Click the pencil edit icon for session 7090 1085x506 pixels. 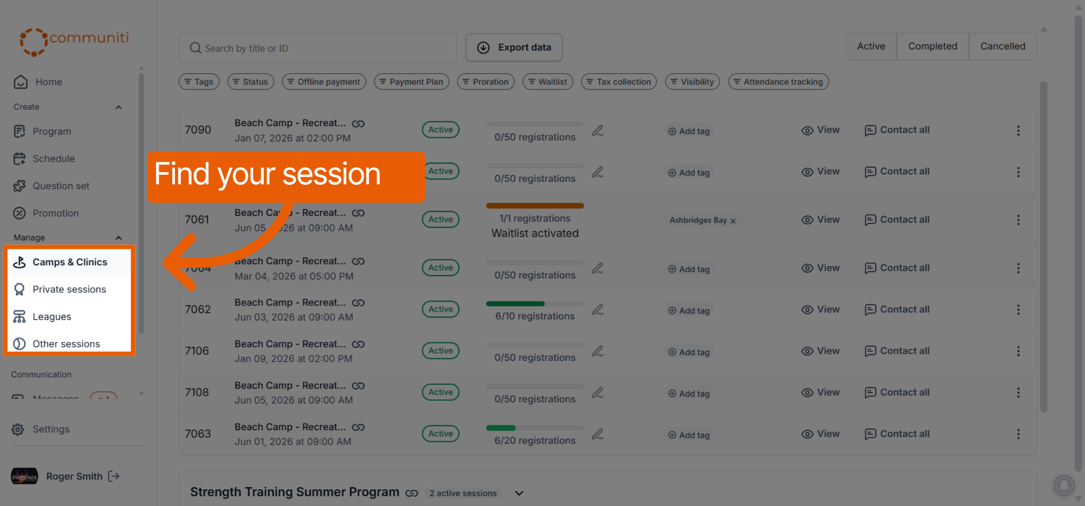click(598, 131)
